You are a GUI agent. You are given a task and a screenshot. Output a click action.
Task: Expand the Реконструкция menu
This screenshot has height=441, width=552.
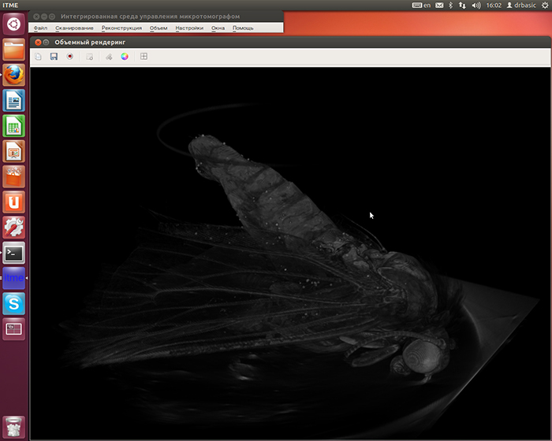tap(121, 28)
